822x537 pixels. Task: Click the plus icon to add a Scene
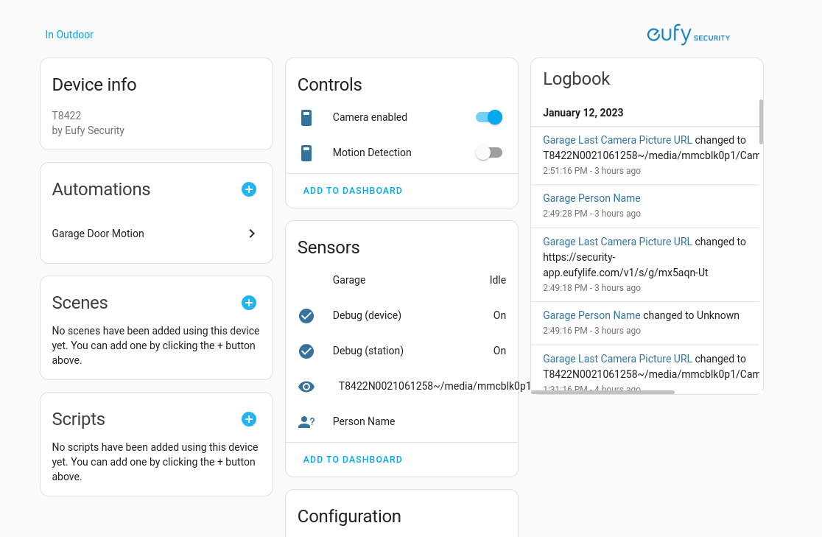[x=249, y=303]
